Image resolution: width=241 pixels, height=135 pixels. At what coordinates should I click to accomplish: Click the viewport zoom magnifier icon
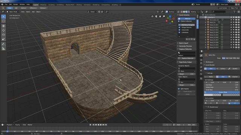click(x=164, y=16)
